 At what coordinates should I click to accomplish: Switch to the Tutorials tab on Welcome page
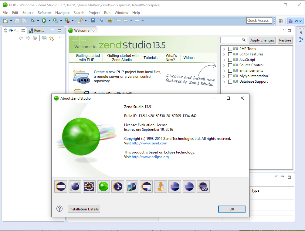point(151,58)
